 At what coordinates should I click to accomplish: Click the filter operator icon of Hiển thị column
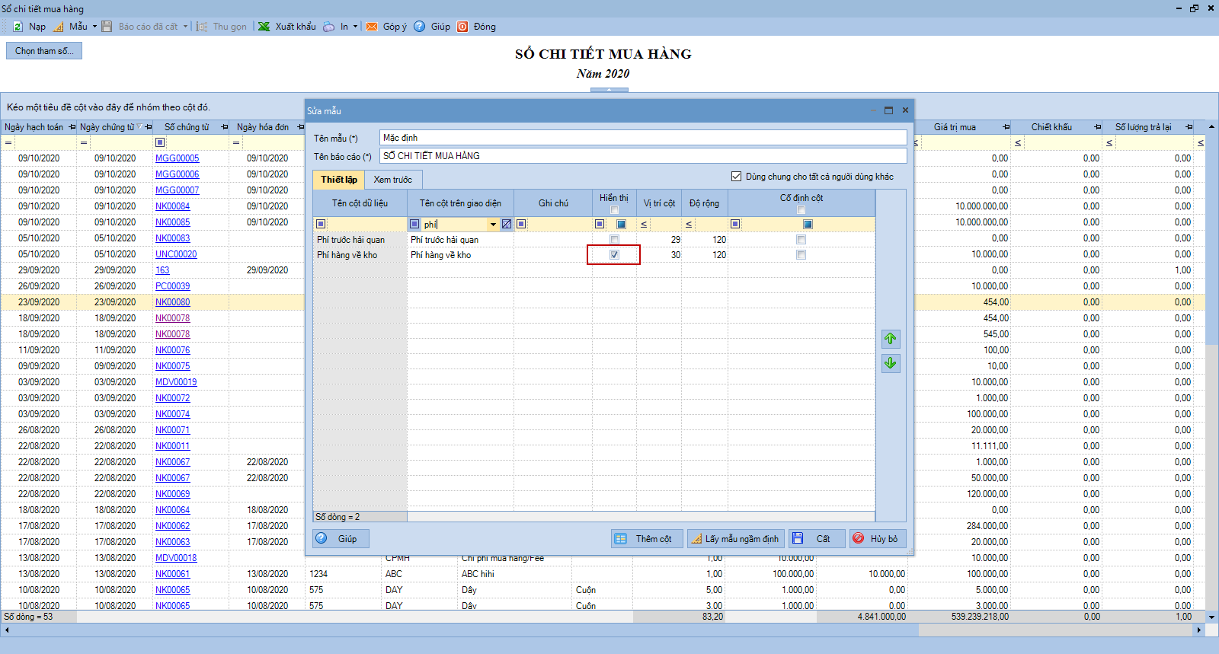pos(600,224)
